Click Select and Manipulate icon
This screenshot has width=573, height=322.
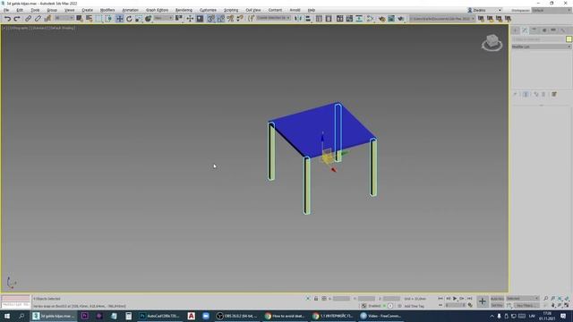[190, 18]
